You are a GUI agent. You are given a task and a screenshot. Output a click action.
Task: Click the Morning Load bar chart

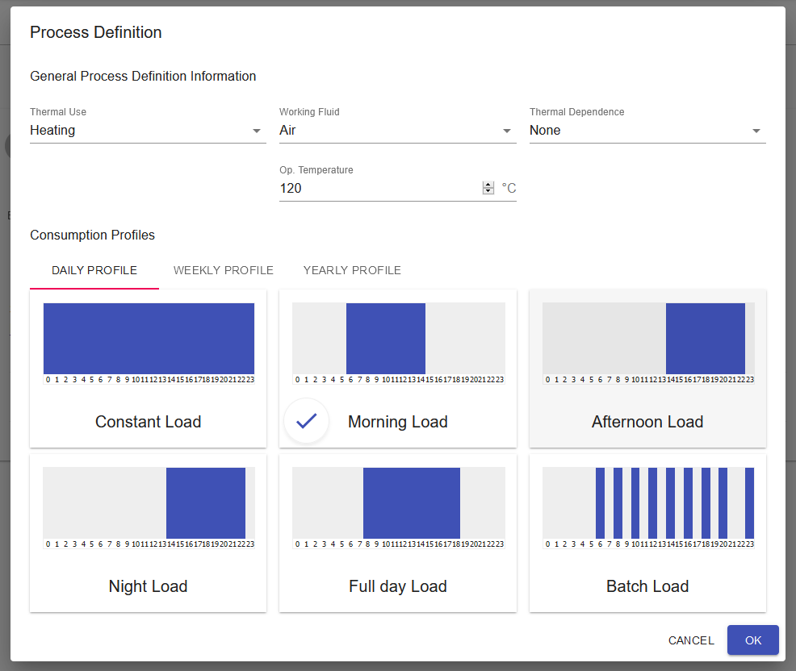(398, 339)
